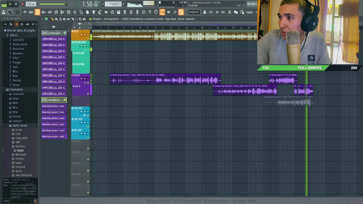Click the Alt shortcut button

coord(217,12)
